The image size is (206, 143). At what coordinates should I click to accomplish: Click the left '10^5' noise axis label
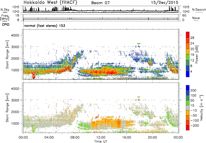click(x=16, y=7)
